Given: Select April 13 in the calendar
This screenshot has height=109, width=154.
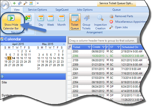Looking at the screenshot, I should [x=10, y=58].
